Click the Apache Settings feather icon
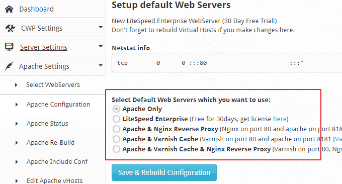 pyautogui.click(x=9, y=66)
